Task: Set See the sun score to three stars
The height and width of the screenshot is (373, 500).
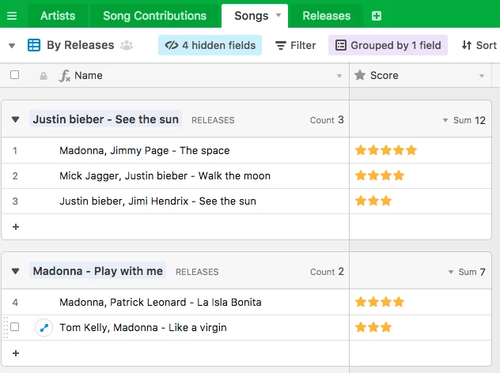Action: click(386, 201)
